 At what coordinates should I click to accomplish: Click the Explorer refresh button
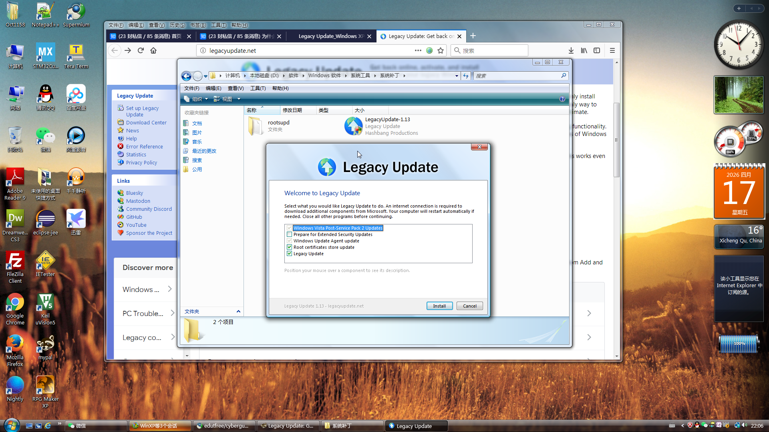coord(465,76)
